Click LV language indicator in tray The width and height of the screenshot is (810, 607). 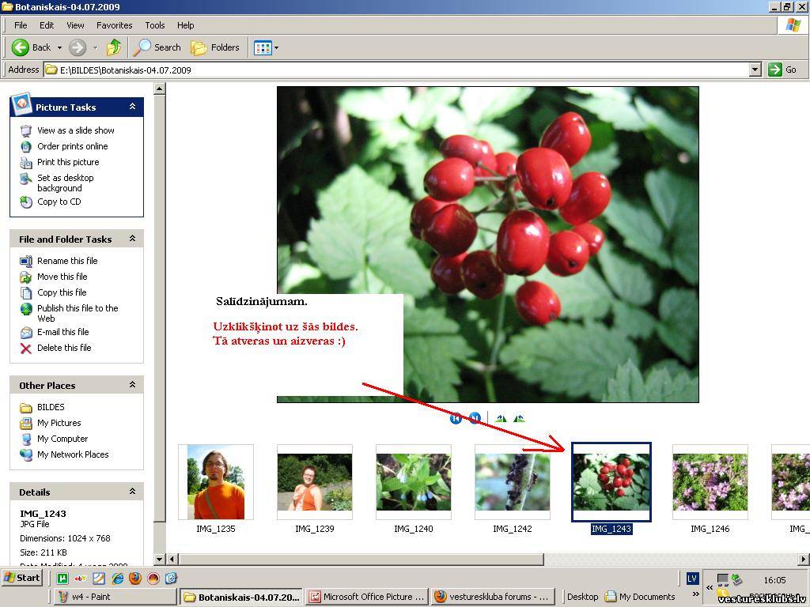(x=692, y=579)
